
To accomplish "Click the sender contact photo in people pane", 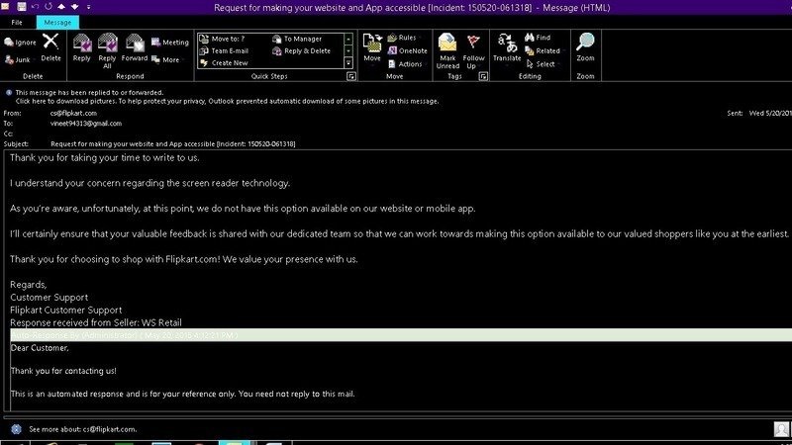I will (781, 429).
